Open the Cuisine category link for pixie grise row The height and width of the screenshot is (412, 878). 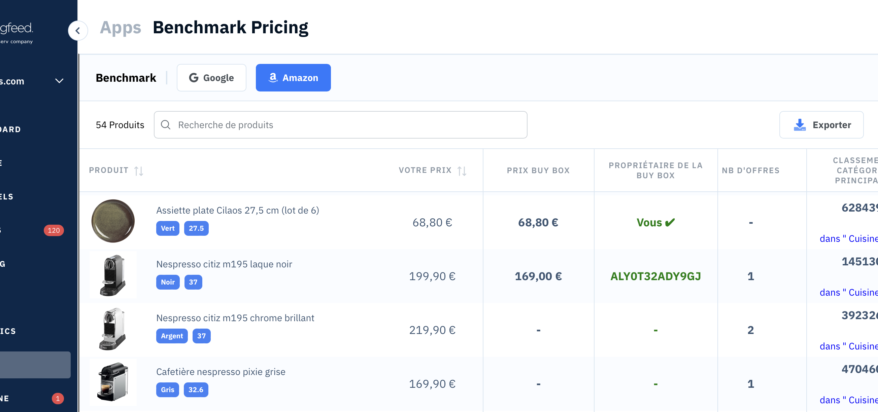pyautogui.click(x=849, y=400)
